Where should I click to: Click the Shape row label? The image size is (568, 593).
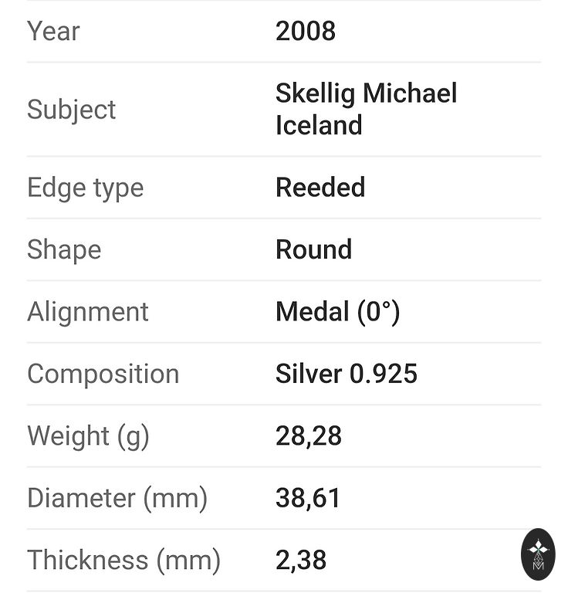[64, 249]
